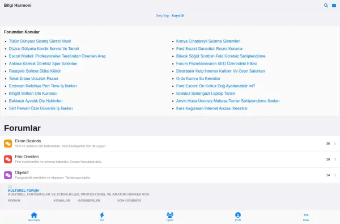The image size is (340, 224).
Task: Click the topic count 36 for Ekran Basinda
Action: [328, 143]
